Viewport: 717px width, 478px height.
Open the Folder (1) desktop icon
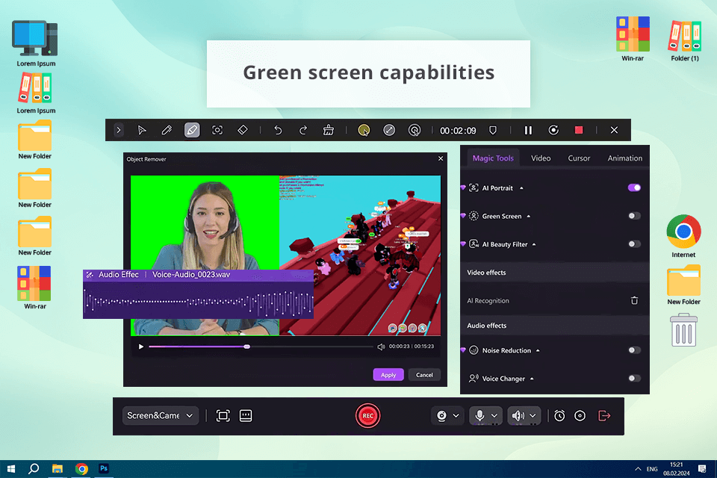685,40
